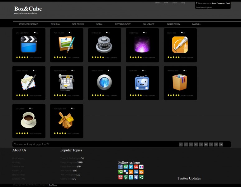Click the comment bubble on Let's Make Movies

pos(35,32)
